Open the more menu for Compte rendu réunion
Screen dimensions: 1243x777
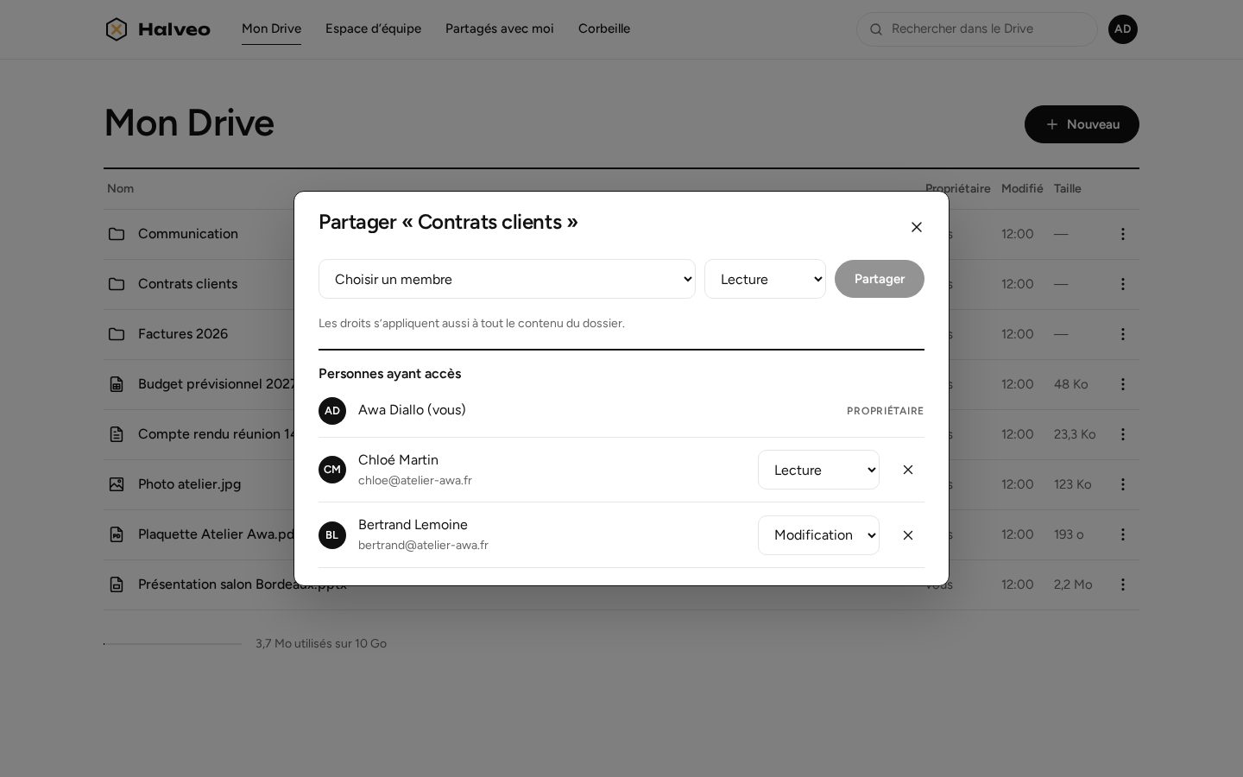tap(1123, 434)
